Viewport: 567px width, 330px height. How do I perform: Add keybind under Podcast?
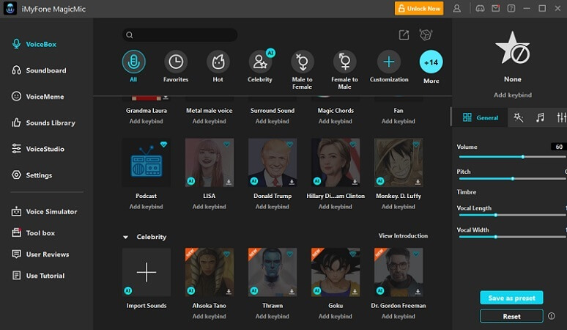pos(147,207)
